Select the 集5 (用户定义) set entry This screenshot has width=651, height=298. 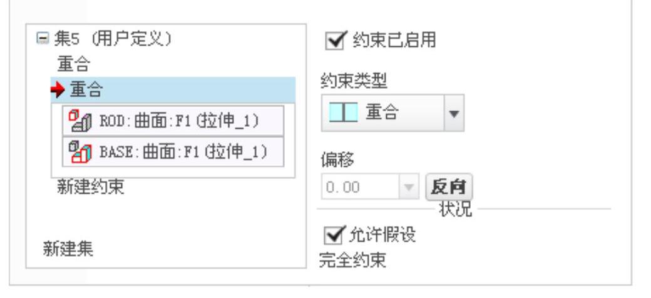click(x=113, y=39)
